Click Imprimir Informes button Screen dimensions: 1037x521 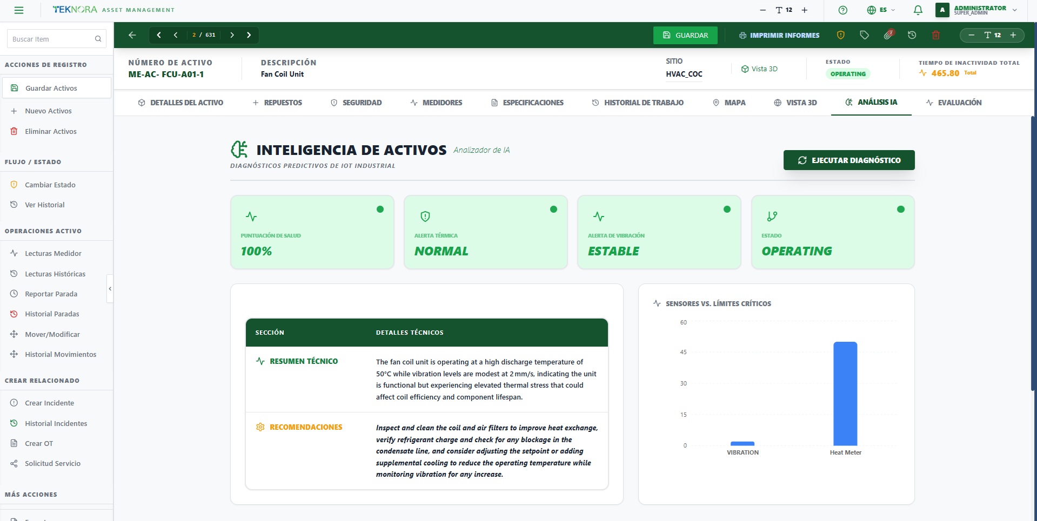[779, 35]
